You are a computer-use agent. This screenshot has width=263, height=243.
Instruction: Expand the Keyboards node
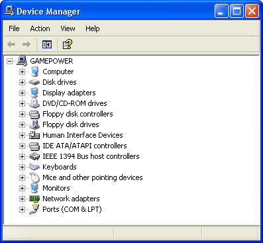(22, 167)
